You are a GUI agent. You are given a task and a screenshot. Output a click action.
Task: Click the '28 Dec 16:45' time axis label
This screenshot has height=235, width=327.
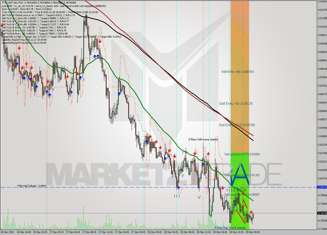(x=220, y=232)
